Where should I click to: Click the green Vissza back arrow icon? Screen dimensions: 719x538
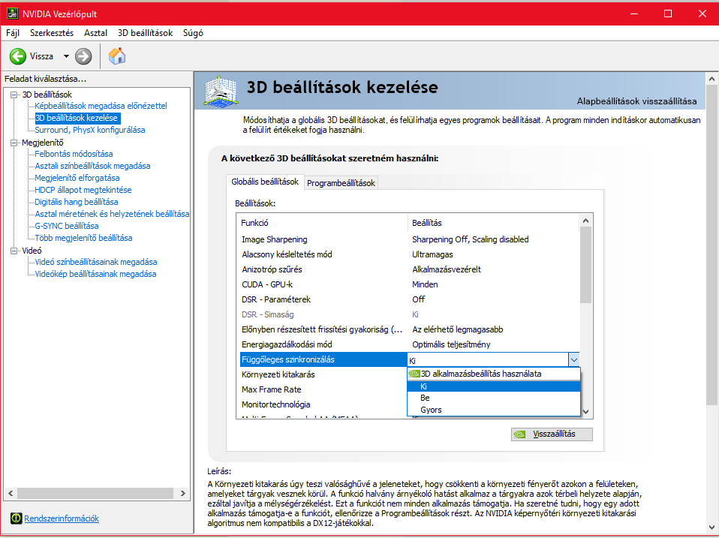[18, 56]
